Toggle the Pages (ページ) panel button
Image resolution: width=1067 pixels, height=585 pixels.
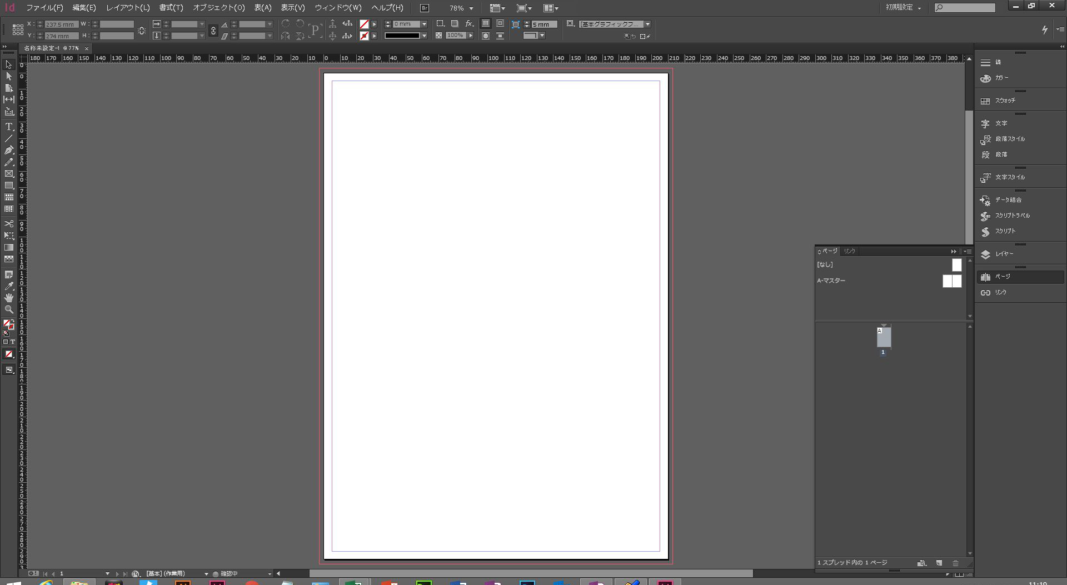click(x=1020, y=277)
